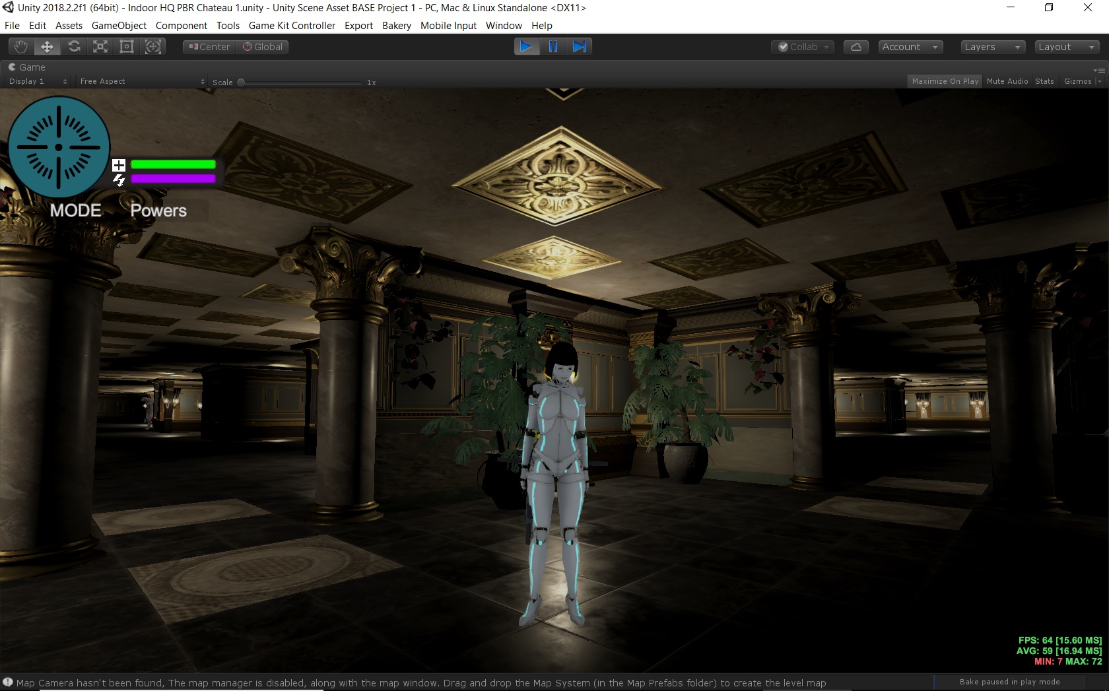Select the Move tool
The width and height of the screenshot is (1109, 691).
click(46, 46)
